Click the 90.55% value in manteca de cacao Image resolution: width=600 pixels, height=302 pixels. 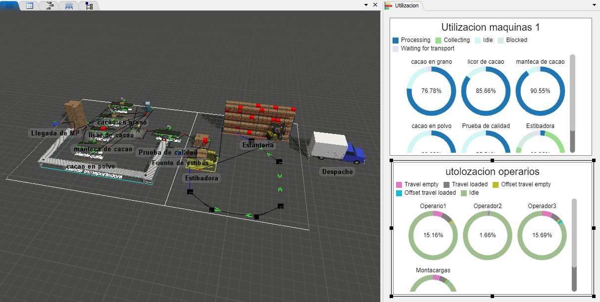point(540,91)
